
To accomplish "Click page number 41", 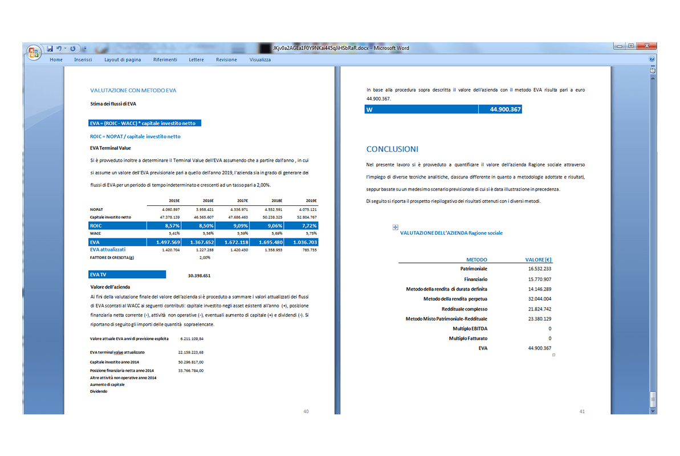I will (582, 412).
